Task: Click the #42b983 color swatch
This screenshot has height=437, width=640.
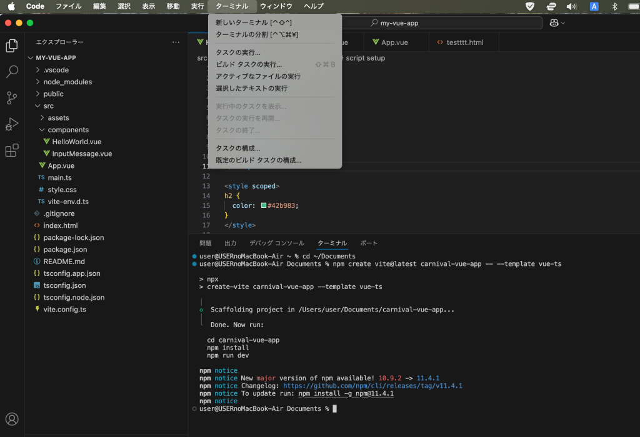Action: click(264, 205)
